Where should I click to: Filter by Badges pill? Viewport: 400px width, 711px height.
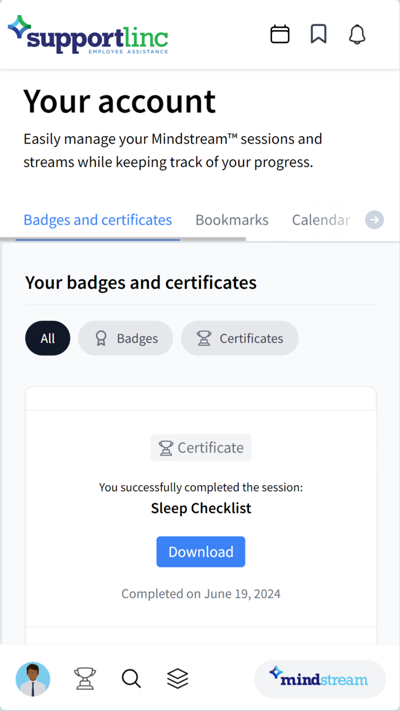(x=126, y=338)
